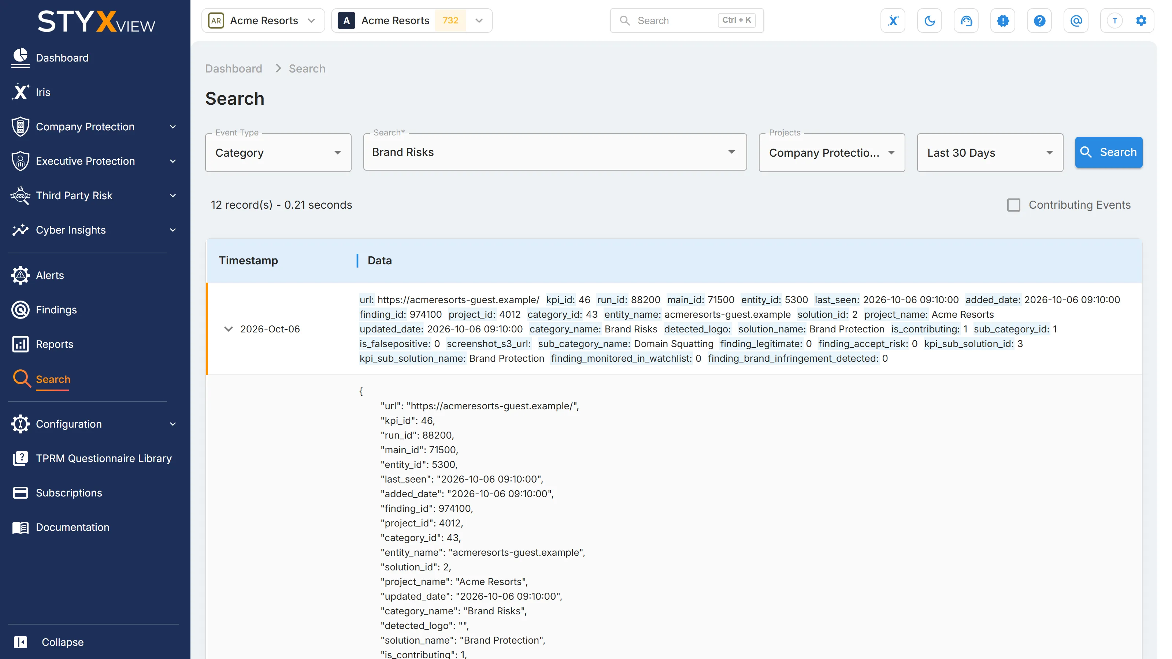Click Dashboard breadcrumb link

[x=233, y=69]
